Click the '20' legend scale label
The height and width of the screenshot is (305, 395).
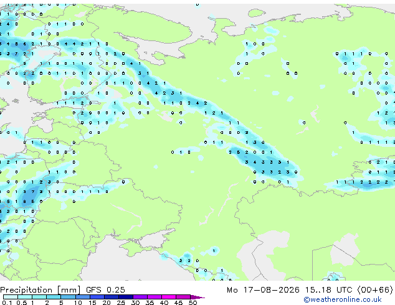(107, 303)
